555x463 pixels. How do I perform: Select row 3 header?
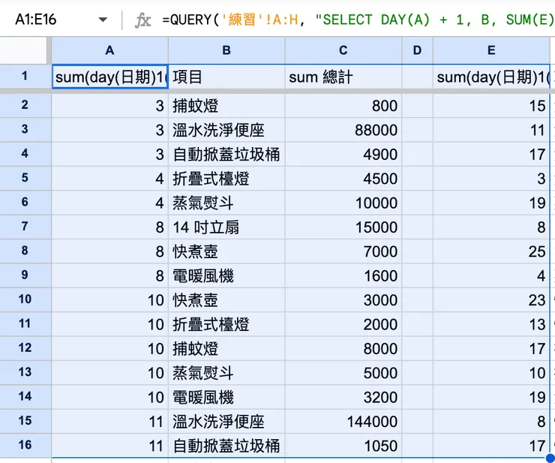point(25,129)
